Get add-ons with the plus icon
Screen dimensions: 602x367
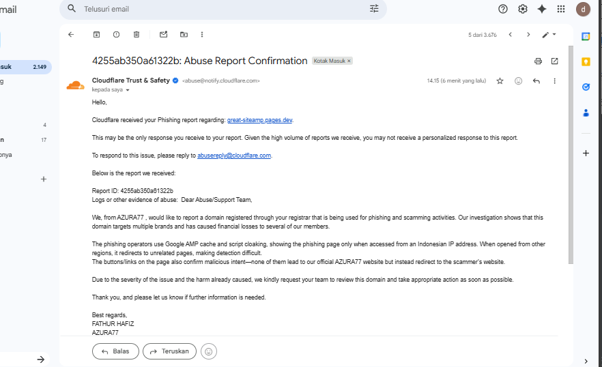pyautogui.click(x=586, y=153)
